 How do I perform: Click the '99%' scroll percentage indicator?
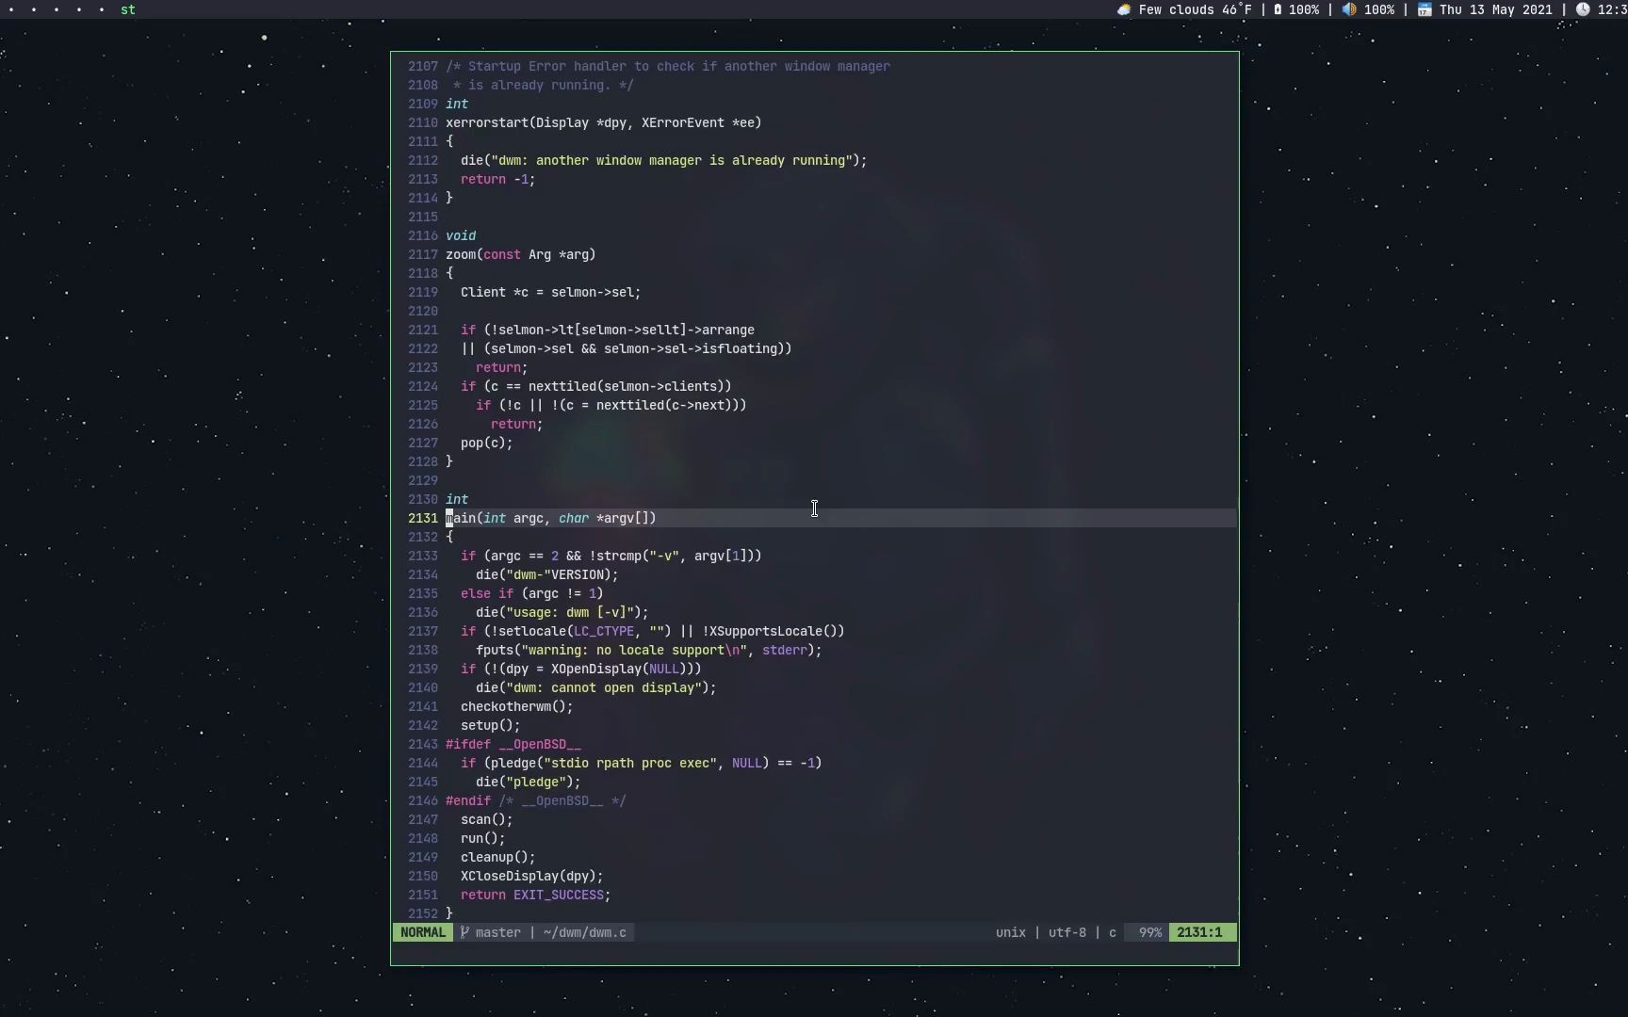click(x=1150, y=932)
